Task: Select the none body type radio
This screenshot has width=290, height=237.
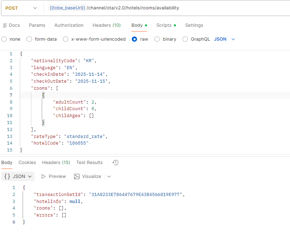Action: click(5, 39)
